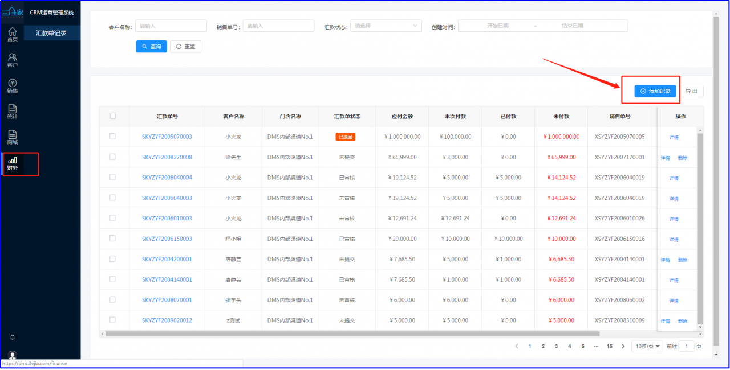This screenshot has width=730, height=370.
Task: Go to pagination page 5
Action: (582, 346)
